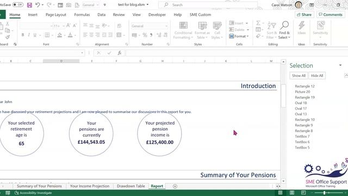The height and width of the screenshot is (196, 348).
Task: Click the new sheet plus button
Action: click(175, 186)
